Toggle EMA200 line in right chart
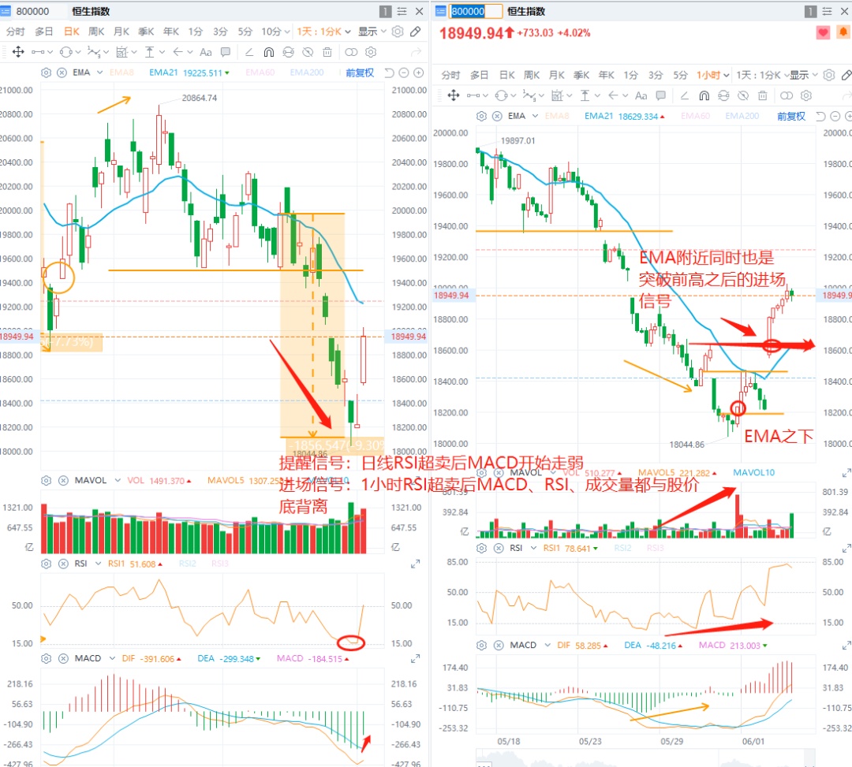Image resolution: width=852 pixels, height=767 pixels. pos(742,116)
